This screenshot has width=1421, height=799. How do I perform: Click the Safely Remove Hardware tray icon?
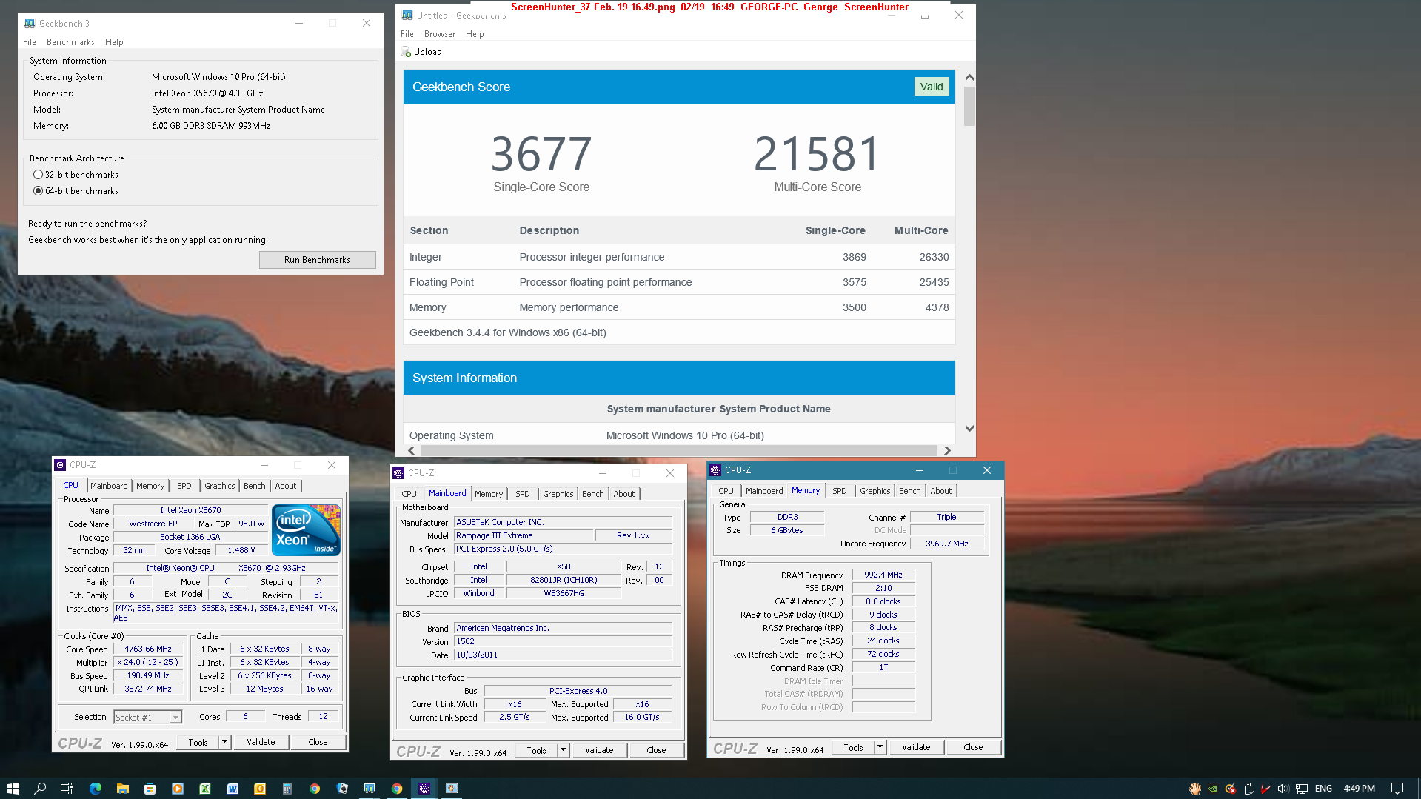[1248, 789]
